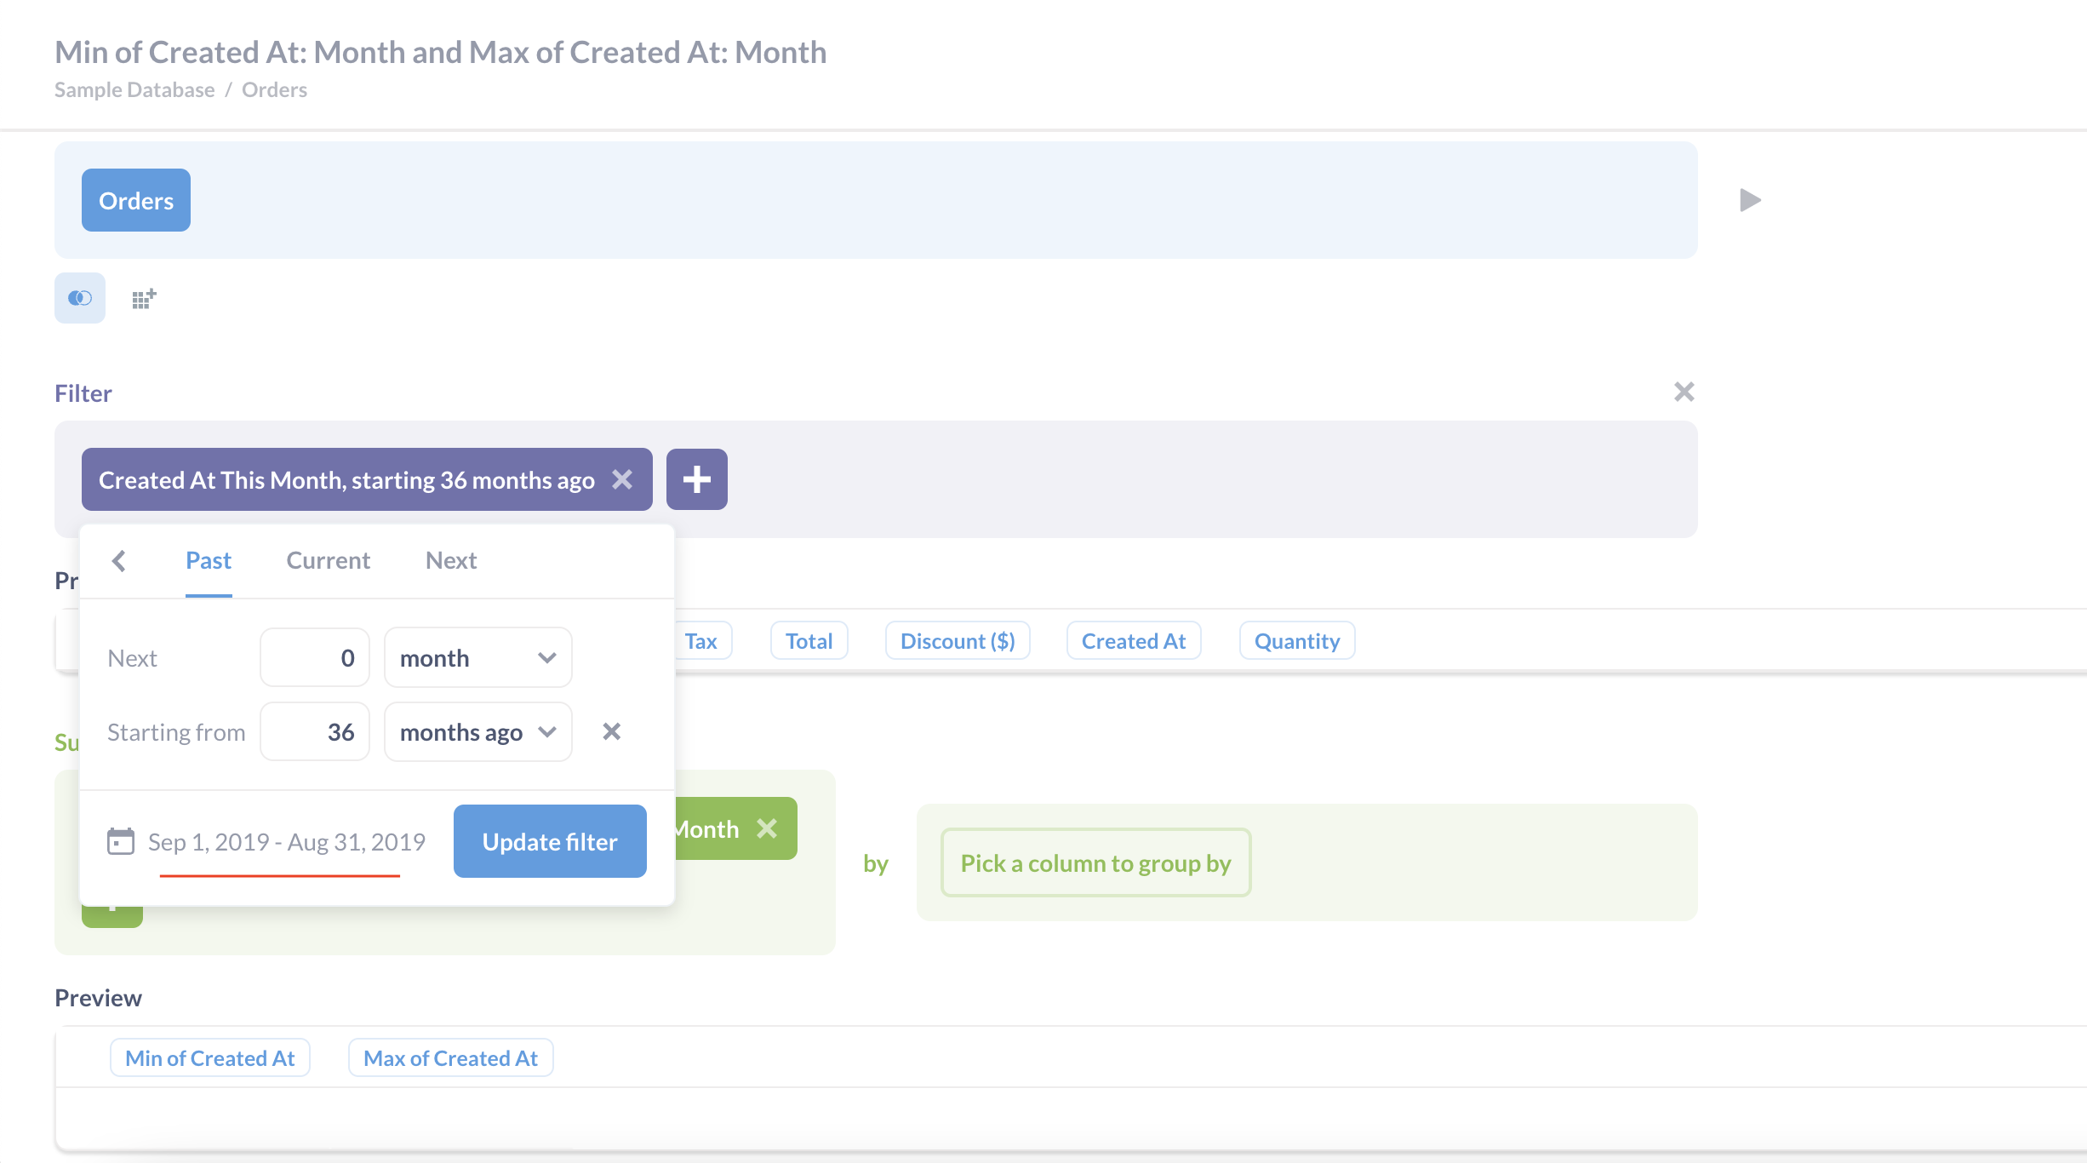Click the custom column grid icon
The width and height of the screenshot is (2087, 1163).
coord(144,299)
